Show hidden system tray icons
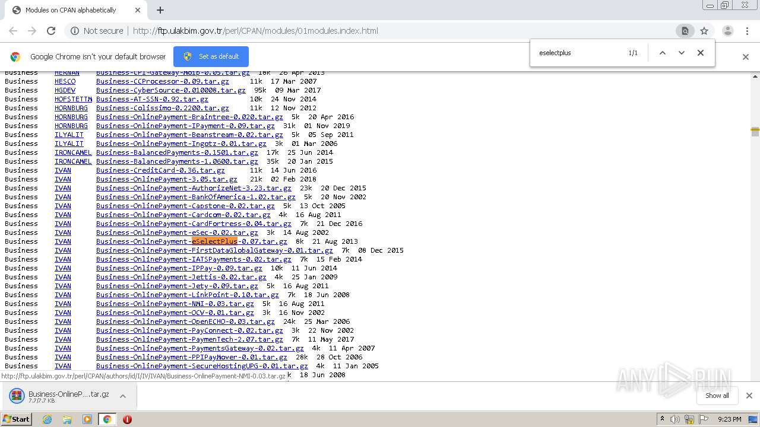The height and width of the screenshot is (427, 760). 662,419
